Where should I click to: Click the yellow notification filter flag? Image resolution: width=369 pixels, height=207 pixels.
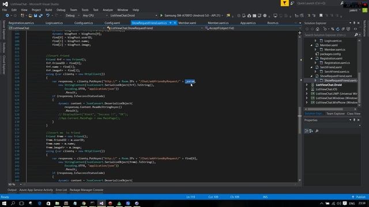[284, 3]
